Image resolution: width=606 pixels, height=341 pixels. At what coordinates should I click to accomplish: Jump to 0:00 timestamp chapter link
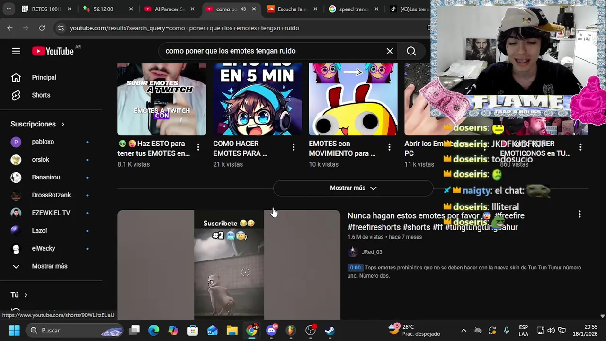(x=355, y=268)
